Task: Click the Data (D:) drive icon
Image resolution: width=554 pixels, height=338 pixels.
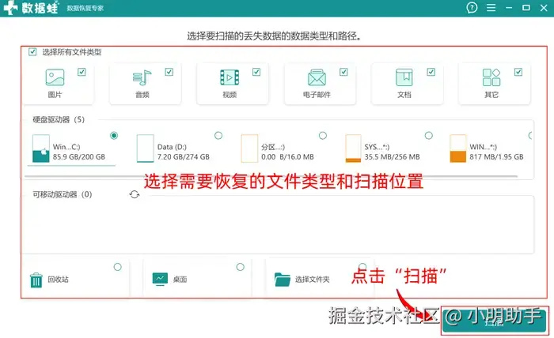Action: click(145, 148)
